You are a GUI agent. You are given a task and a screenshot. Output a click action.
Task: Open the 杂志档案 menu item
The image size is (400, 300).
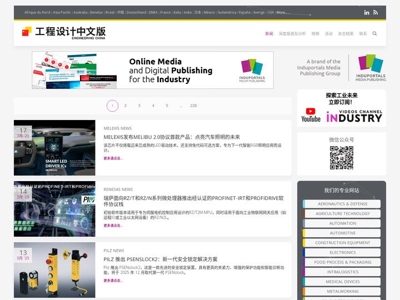click(x=346, y=34)
